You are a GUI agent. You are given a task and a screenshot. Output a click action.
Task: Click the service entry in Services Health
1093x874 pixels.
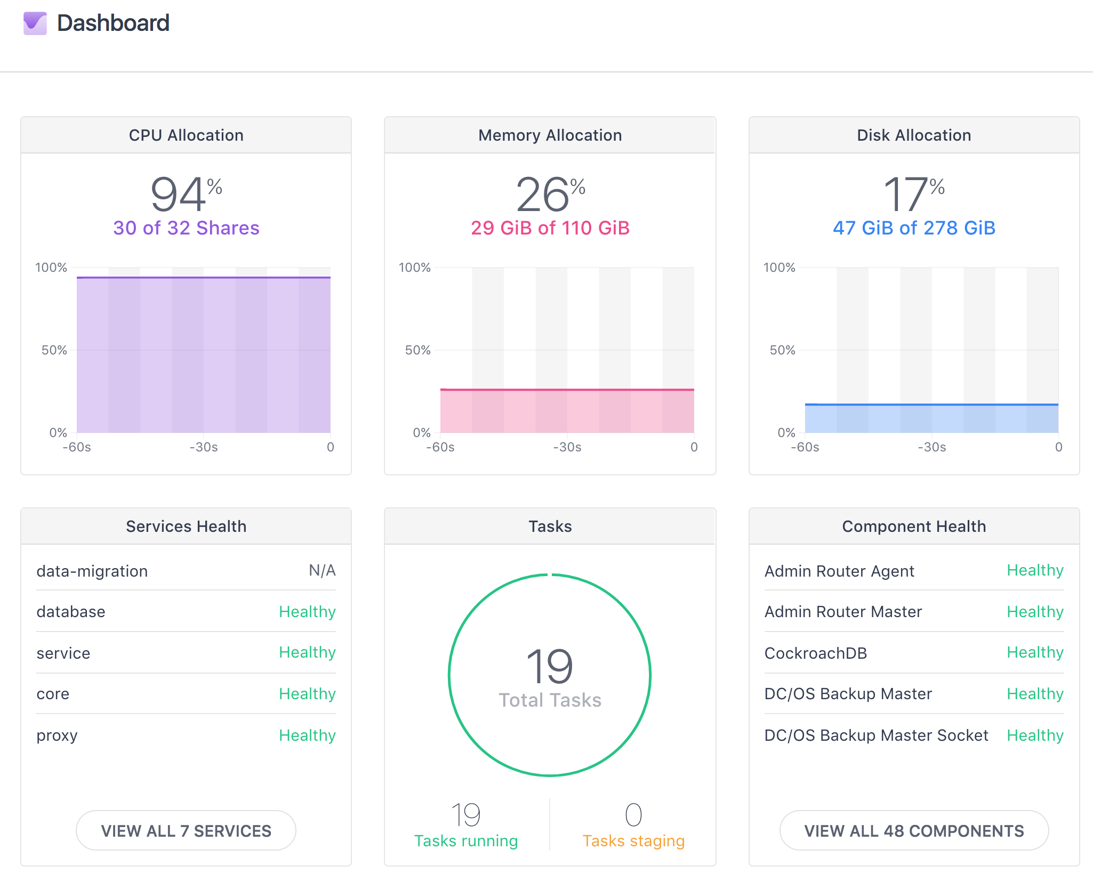click(63, 653)
